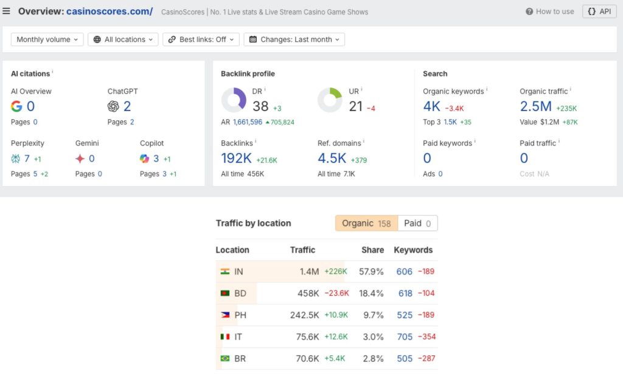Click the Google AI Overview icon

click(16, 107)
